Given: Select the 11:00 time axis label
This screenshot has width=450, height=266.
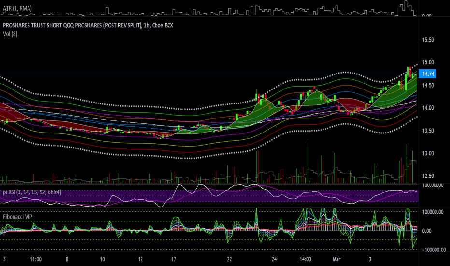Looking at the screenshot, I should pos(36,259).
